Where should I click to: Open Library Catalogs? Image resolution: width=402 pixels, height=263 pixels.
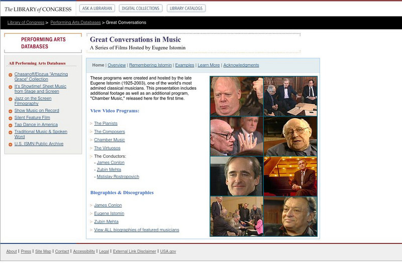click(186, 8)
